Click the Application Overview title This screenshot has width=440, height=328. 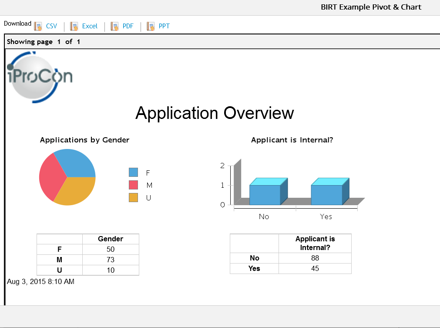(x=215, y=113)
